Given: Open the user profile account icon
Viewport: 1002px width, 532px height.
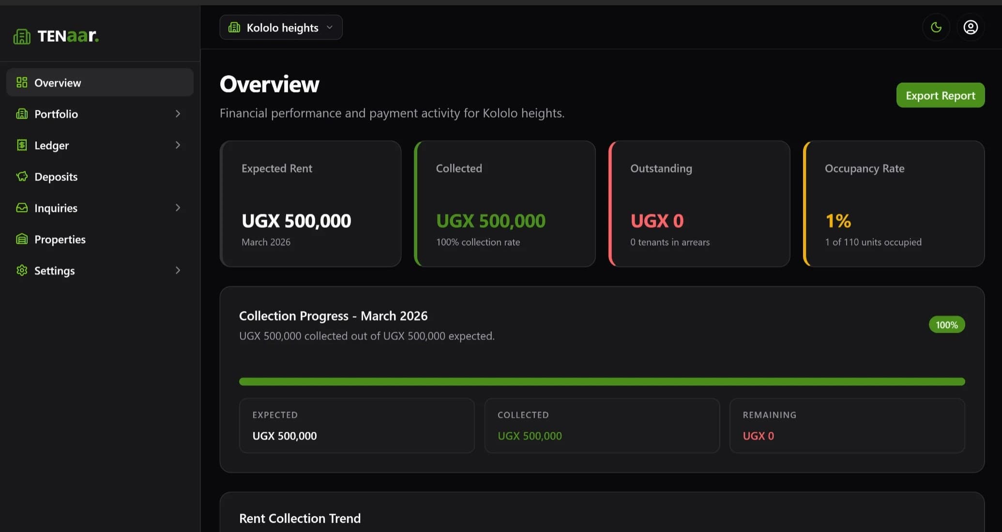Looking at the screenshot, I should pyautogui.click(x=971, y=27).
